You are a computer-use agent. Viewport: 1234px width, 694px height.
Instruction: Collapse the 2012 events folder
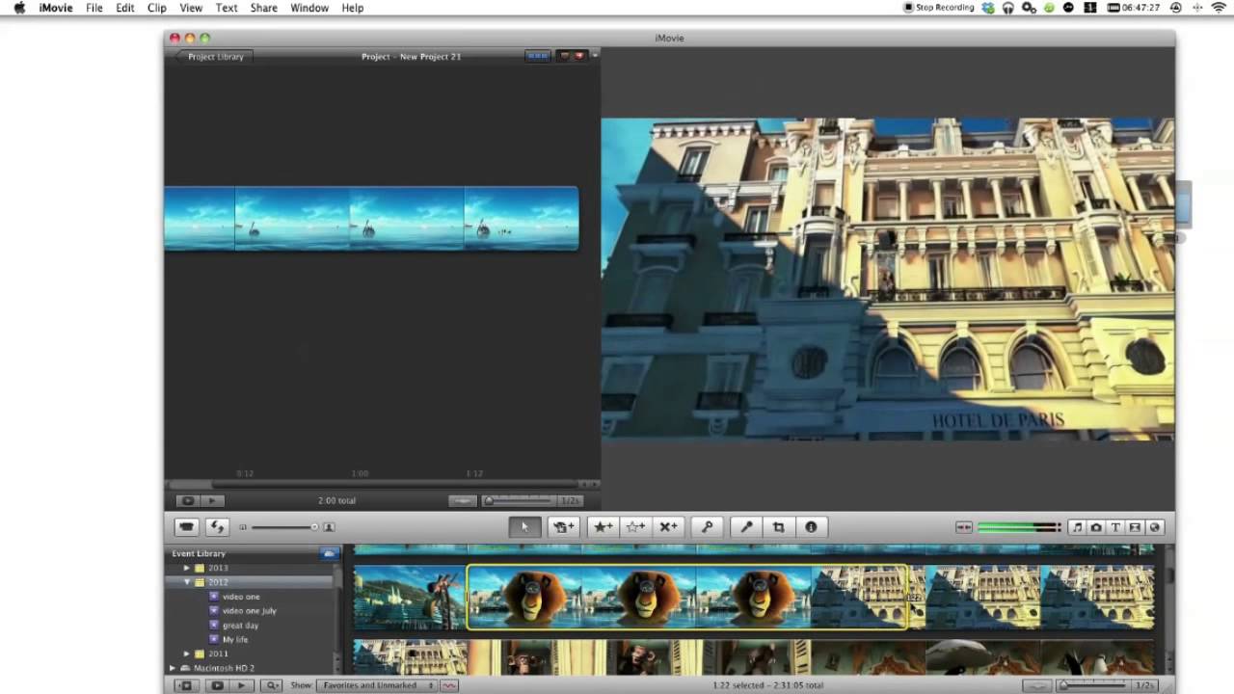click(x=187, y=582)
